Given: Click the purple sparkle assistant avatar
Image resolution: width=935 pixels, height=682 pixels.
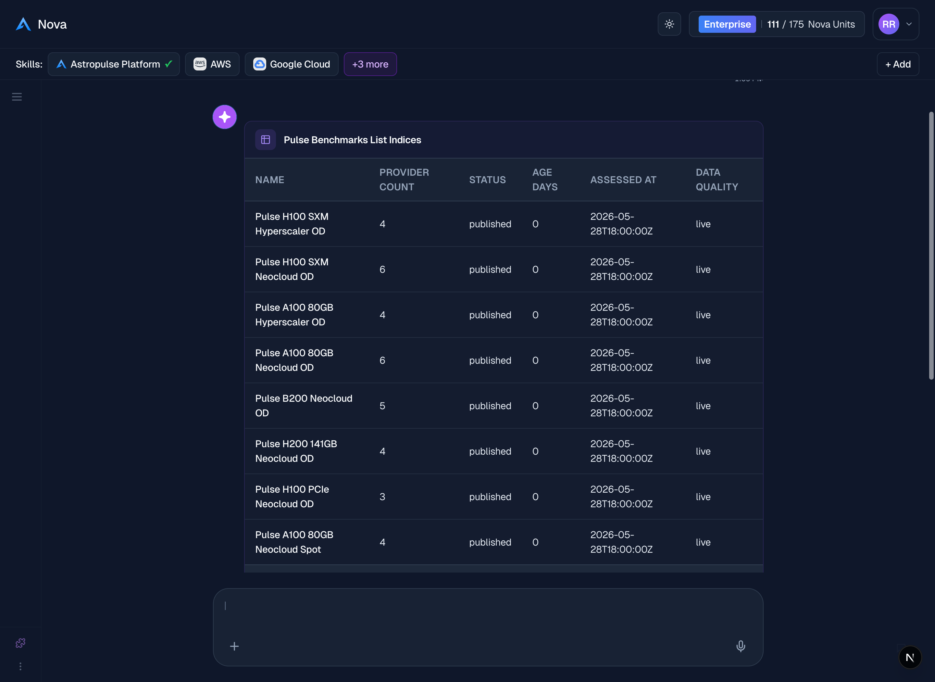Looking at the screenshot, I should pyautogui.click(x=224, y=117).
